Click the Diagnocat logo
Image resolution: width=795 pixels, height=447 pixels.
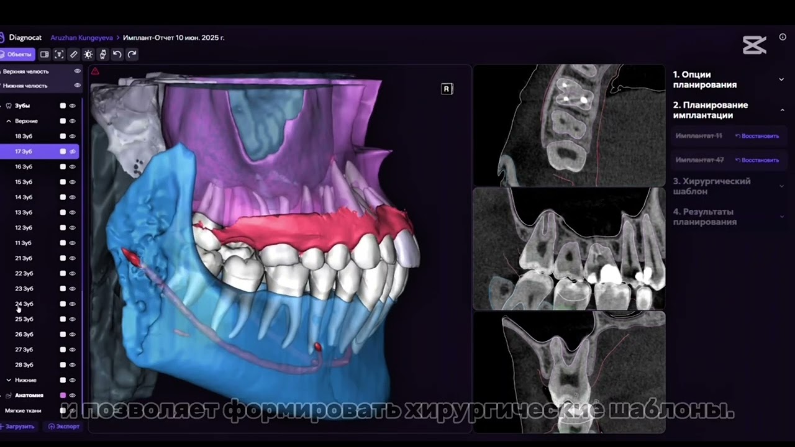click(x=21, y=38)
